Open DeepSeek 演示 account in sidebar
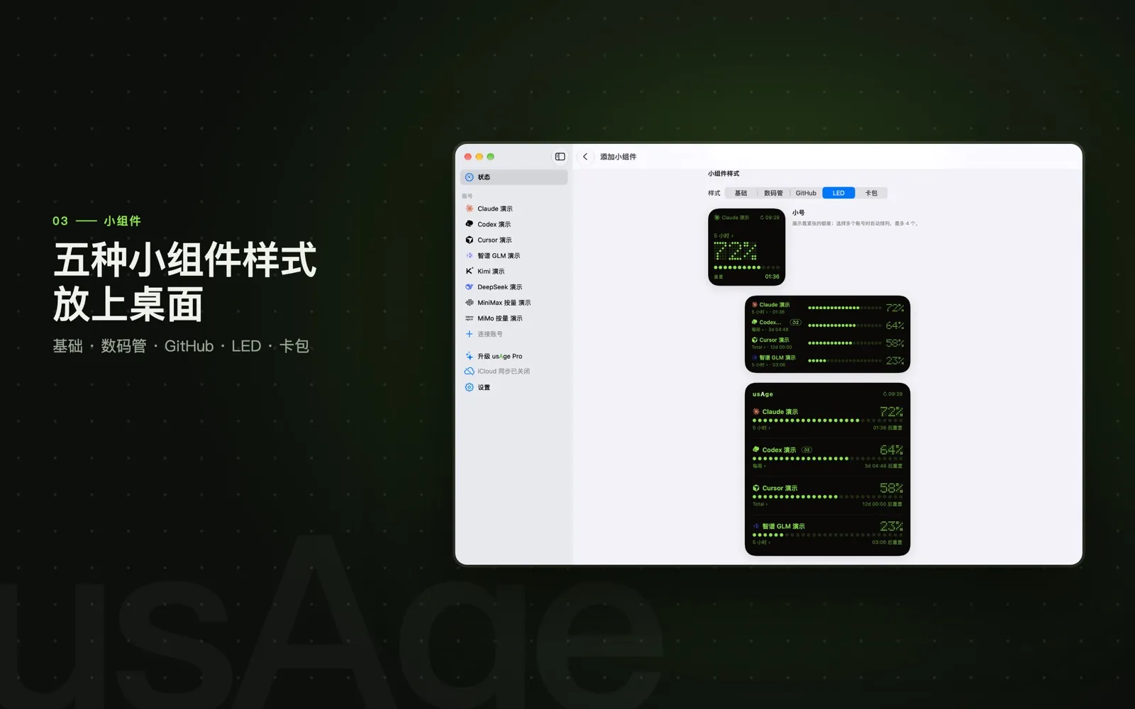This screenshot has width=1135, height=709. 514,287
